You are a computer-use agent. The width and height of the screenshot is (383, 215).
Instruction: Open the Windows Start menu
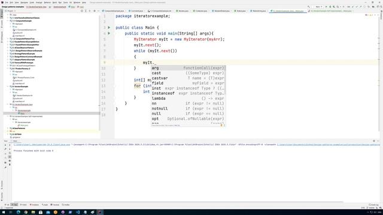coord(4,212)
